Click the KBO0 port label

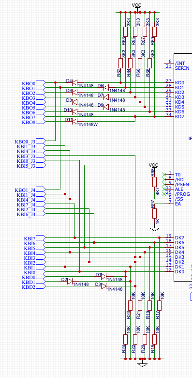tap(29, 83)
